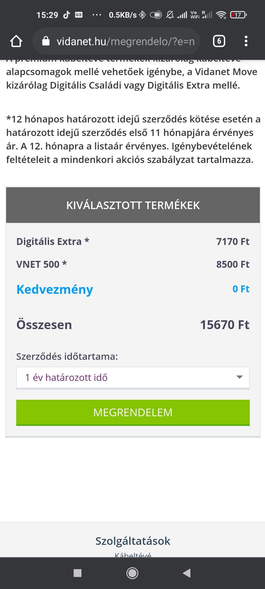Open the tab switcher showing 6 tabs
This screenshot has height=589, width=265.
click(x=219, y=41)
